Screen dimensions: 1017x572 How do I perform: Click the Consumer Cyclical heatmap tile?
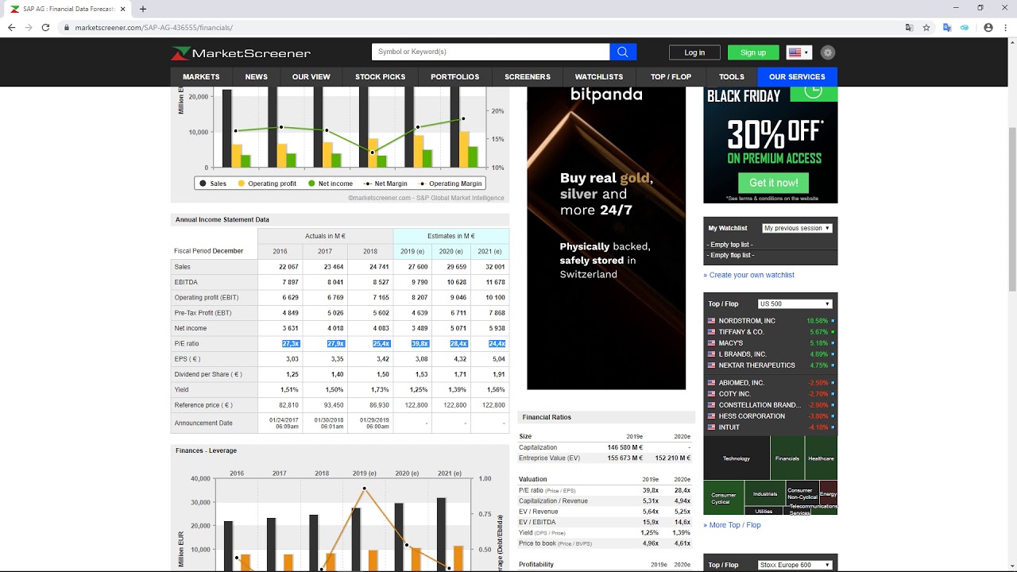click(724, 497)
